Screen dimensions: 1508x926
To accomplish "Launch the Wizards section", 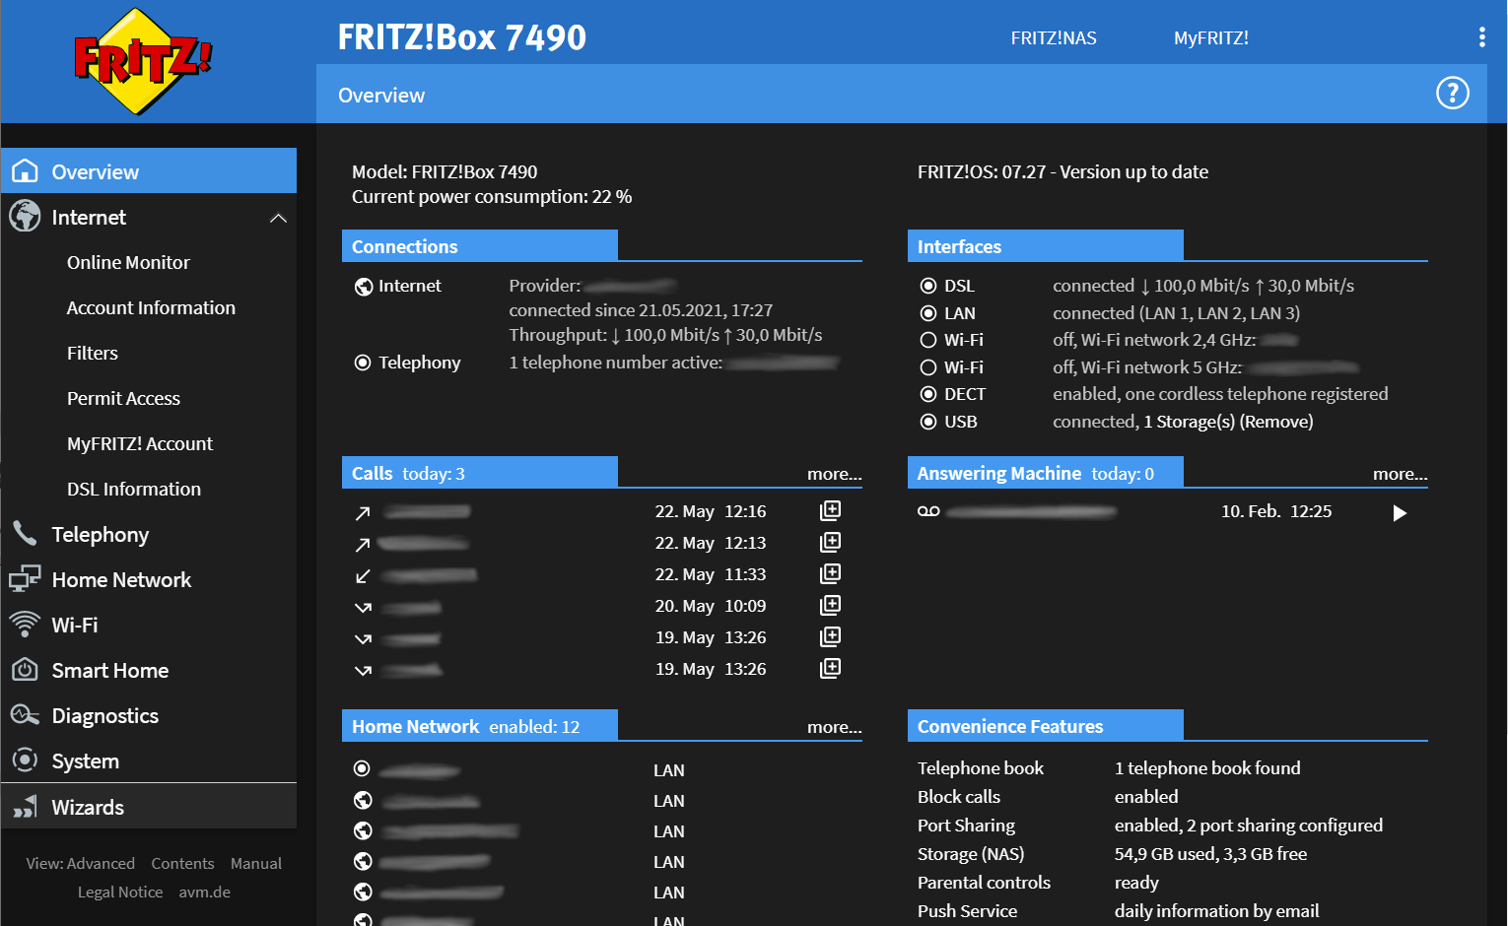I will 88,806.
